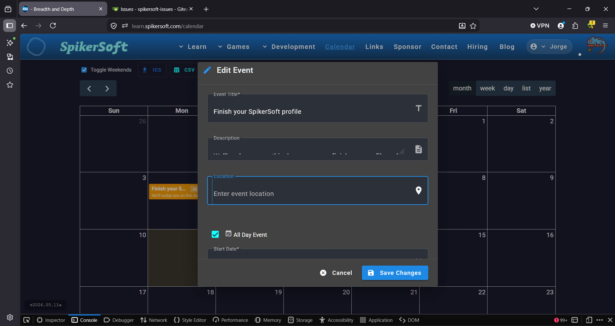
Task: Open the Finish your SpikerSoft calendar event
Action: (173, 192)
